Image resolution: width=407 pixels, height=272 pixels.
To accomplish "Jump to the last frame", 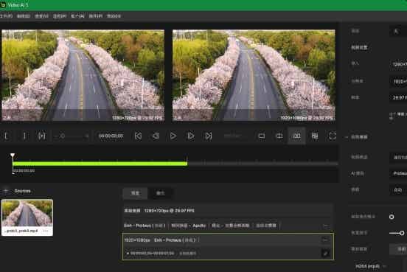I will point(209,136).
